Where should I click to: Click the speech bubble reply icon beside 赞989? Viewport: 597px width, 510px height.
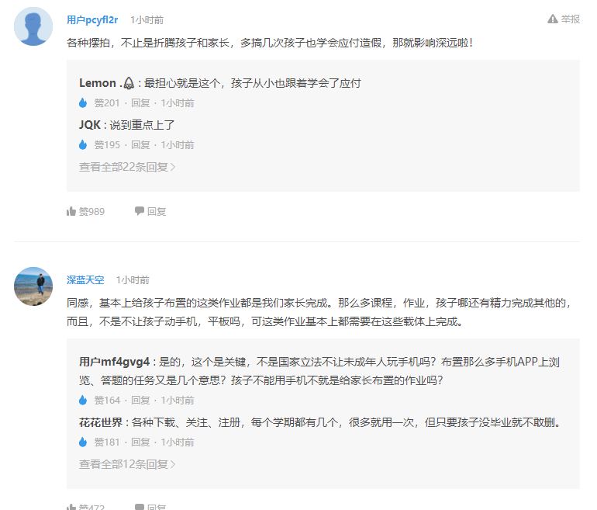point(140,211)
